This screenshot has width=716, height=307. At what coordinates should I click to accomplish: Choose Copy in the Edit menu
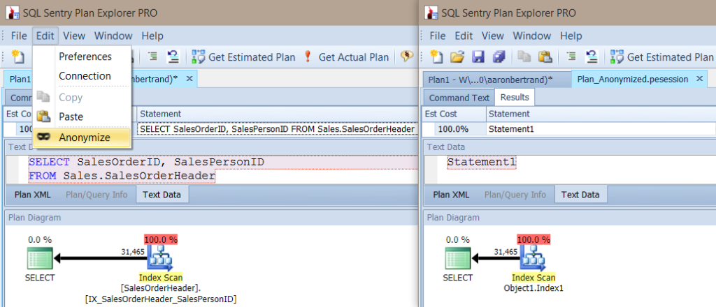point(83,97)
